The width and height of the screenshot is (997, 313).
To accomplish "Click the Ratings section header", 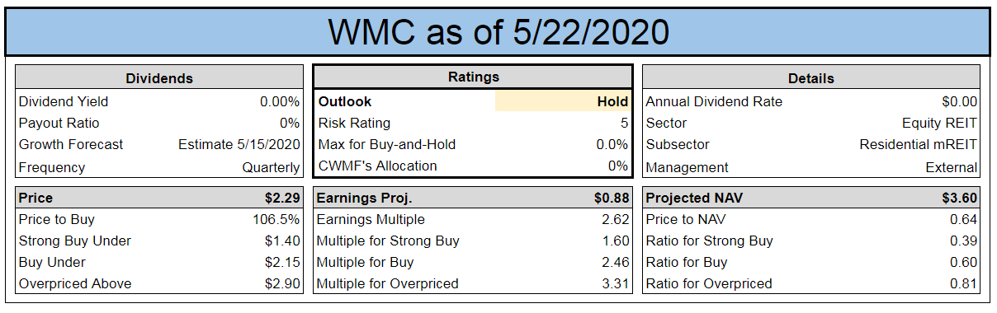I will point(473,77).
